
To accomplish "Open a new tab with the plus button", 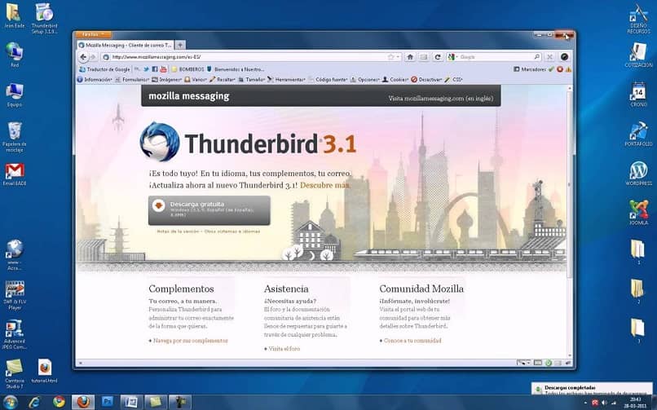I will click(x=180, y=45).
